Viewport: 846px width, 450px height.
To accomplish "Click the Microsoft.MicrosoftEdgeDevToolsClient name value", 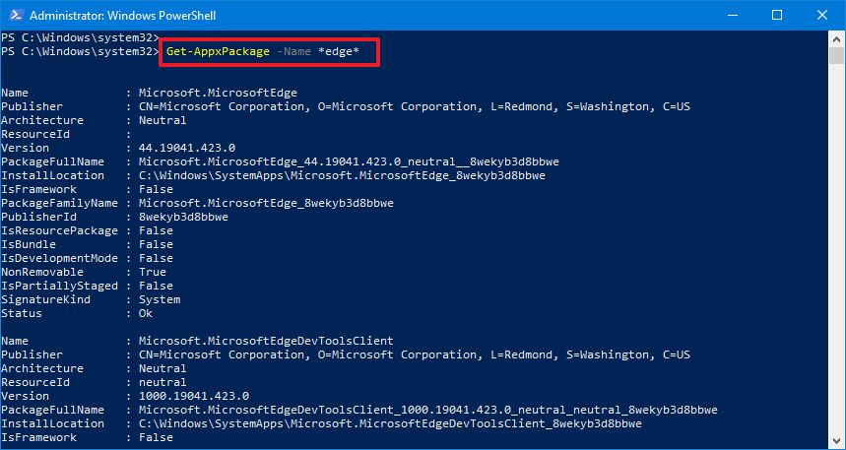I will point(266,341).
